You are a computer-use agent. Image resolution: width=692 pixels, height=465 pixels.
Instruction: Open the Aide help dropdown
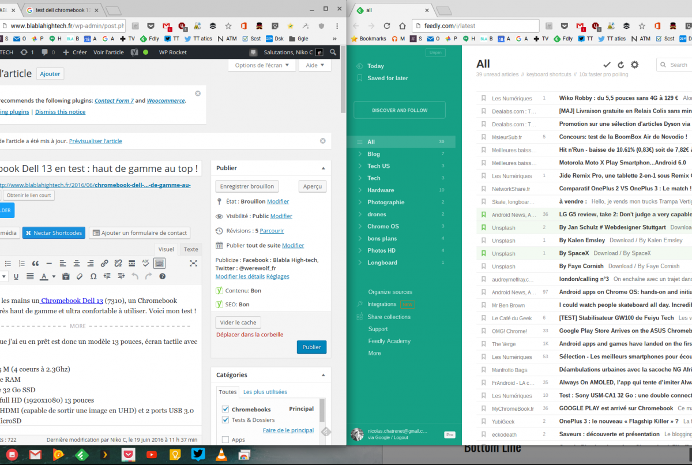[315, 65]
